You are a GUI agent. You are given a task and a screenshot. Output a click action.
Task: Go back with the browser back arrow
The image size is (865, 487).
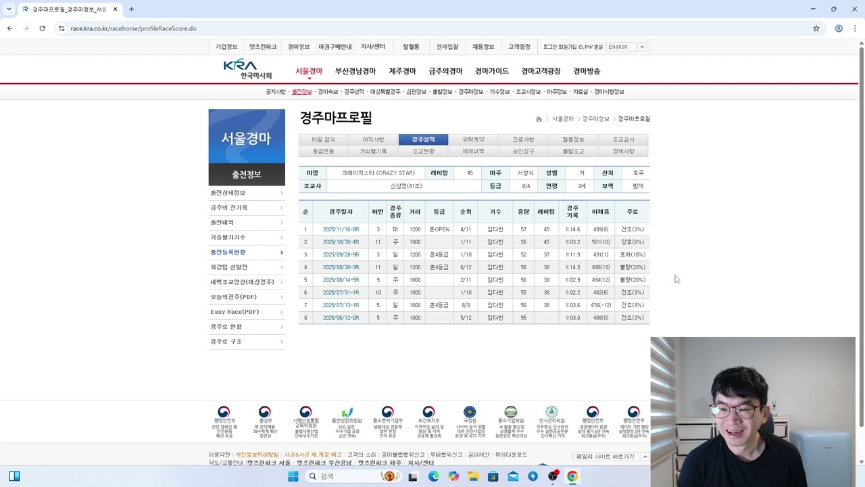pyautogui.click(x=9, y=28)
